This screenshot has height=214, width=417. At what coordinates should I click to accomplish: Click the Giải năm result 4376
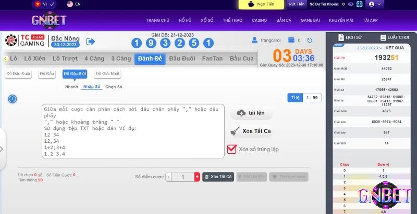pos(386,111)
